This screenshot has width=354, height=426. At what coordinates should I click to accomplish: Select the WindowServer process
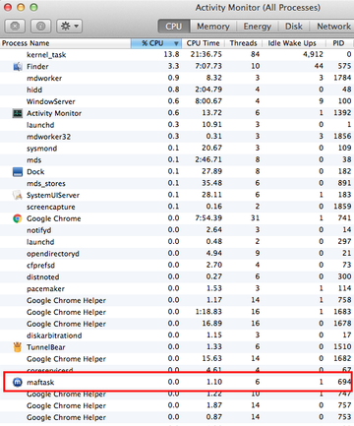point(51,101)
